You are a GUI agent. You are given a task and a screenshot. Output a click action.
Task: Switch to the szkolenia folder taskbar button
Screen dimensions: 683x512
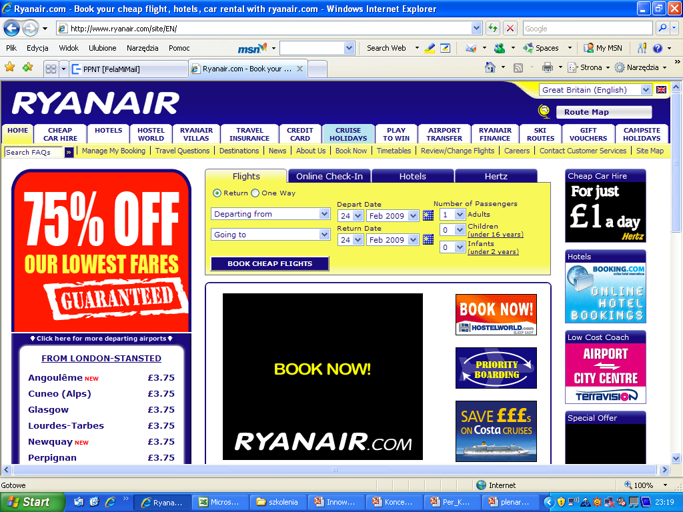pos(278,502)
